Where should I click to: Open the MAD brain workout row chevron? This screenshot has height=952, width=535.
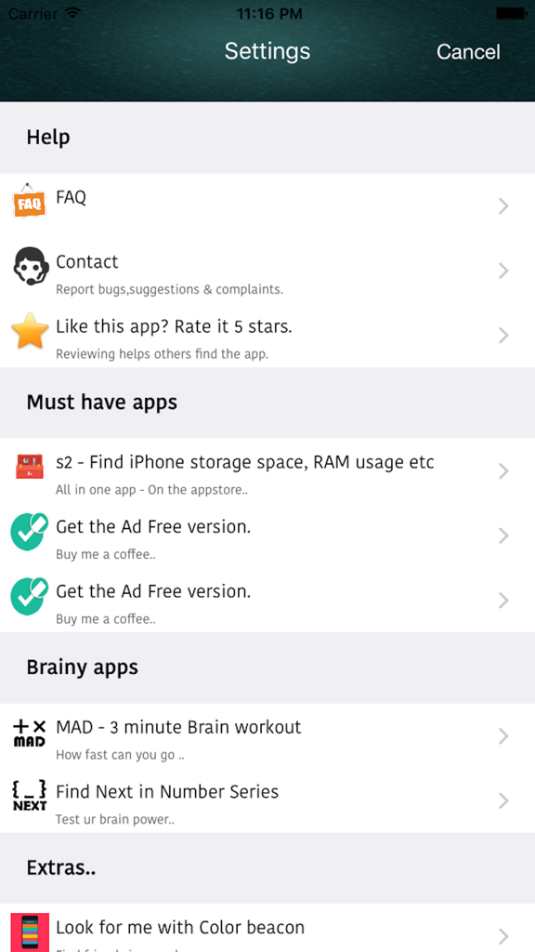click(x=503, y=735)
